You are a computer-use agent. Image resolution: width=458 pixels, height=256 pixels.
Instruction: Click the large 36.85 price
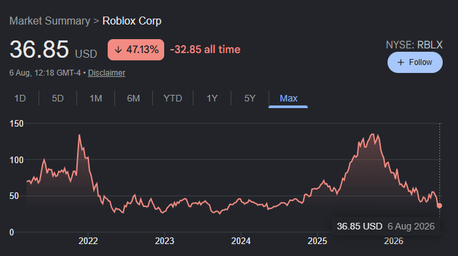(x=39, y=49)
